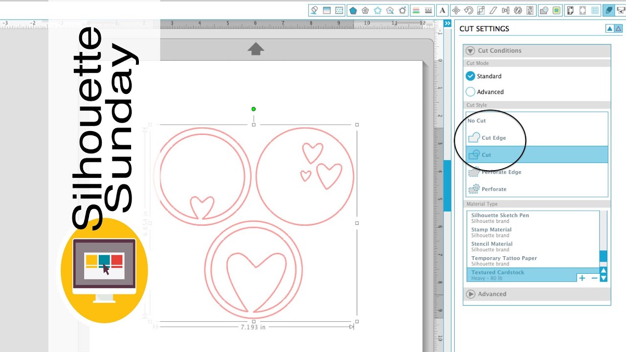Open the Line Style dashed icon
This screenshot has width=626, height=352.
428,10
